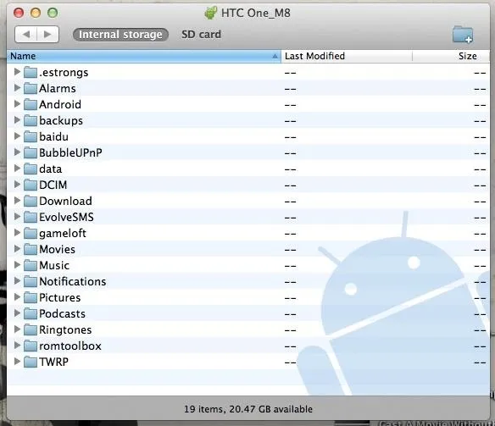Click the Download folder icon

click(x=31, y=201)
